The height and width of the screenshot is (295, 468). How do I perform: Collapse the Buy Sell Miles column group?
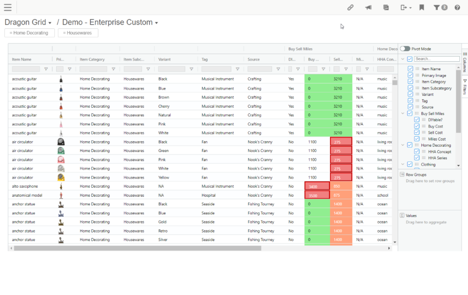[403, 113]
